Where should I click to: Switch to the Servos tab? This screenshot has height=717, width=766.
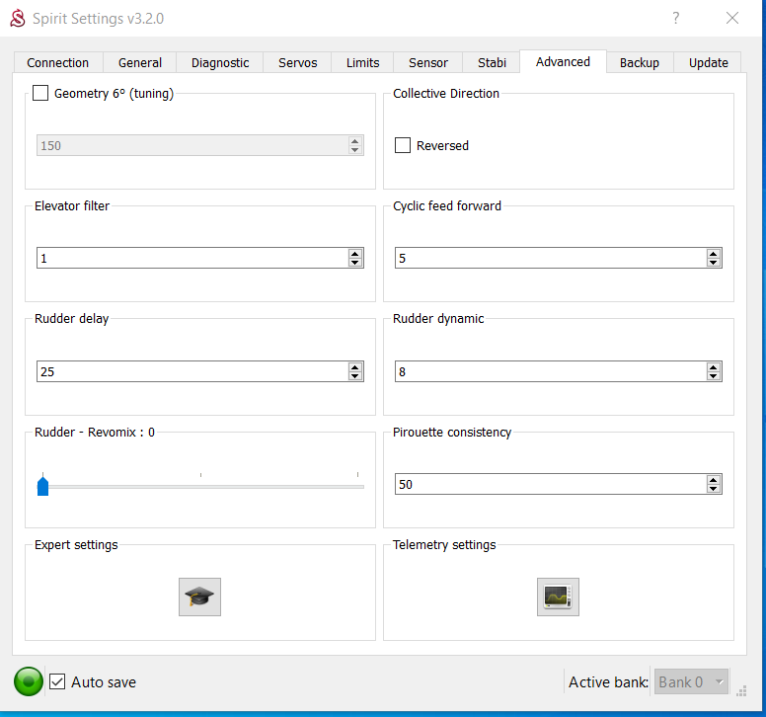297,62
